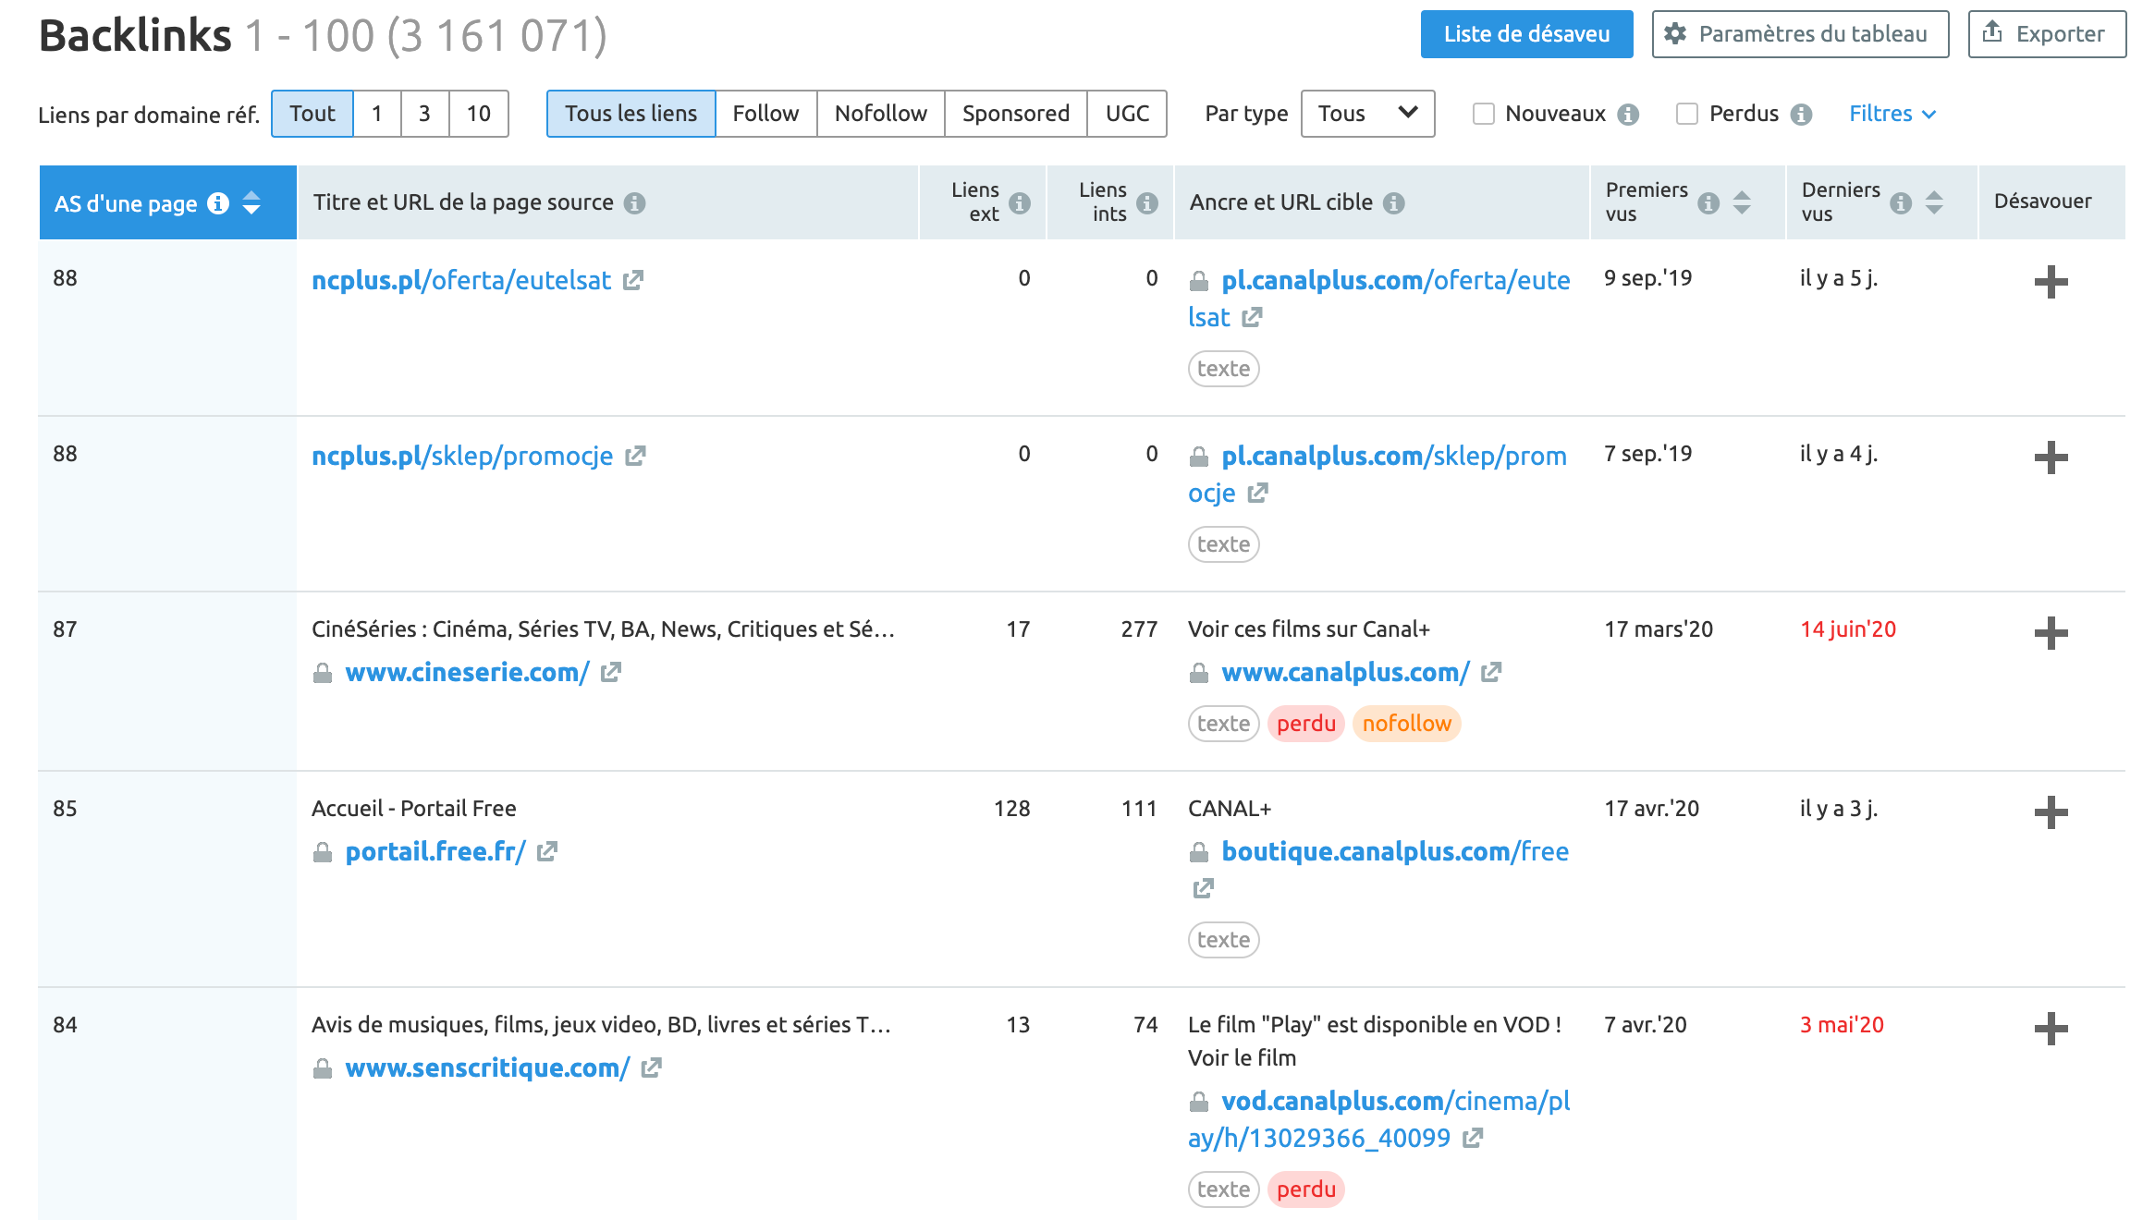Switch to UGC links tab
2155x1220 pixels.
1127,114
